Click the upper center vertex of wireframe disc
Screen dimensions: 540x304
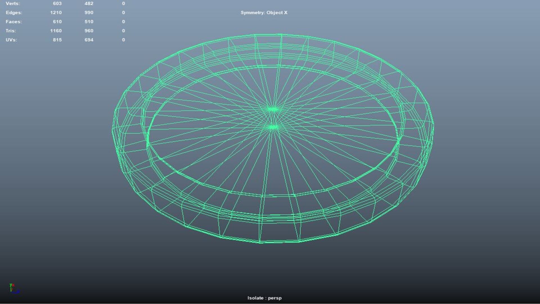pos(272,109)
